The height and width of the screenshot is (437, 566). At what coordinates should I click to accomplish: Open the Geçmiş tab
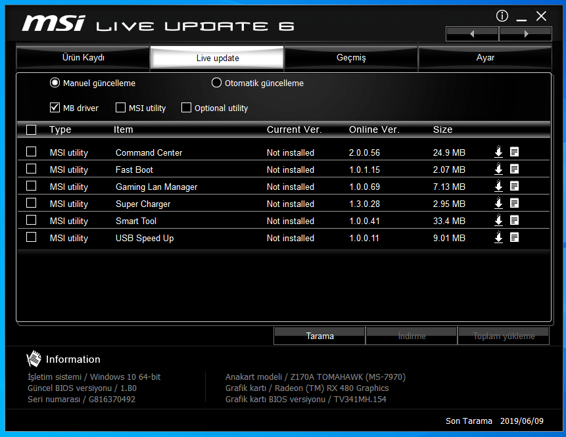point(351,57)
